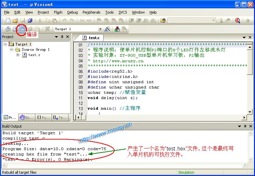
Task: Close the Build Output panel
Action: coord(251,126)
